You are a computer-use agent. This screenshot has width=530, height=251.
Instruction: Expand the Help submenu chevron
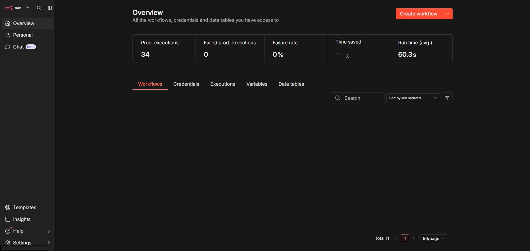49,231
